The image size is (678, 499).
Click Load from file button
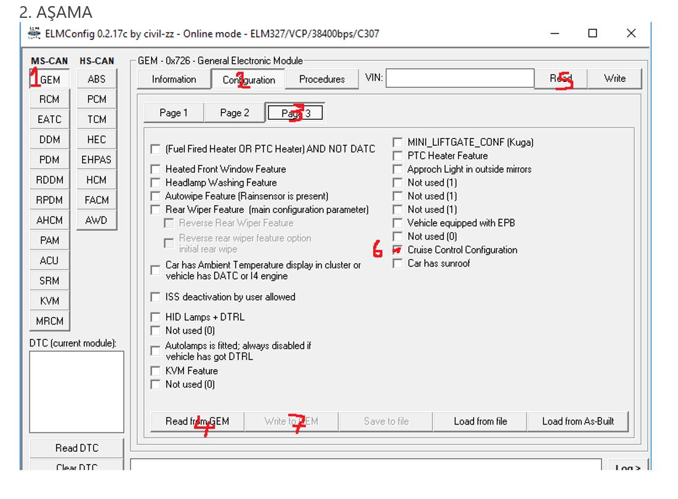pos(480,421)
